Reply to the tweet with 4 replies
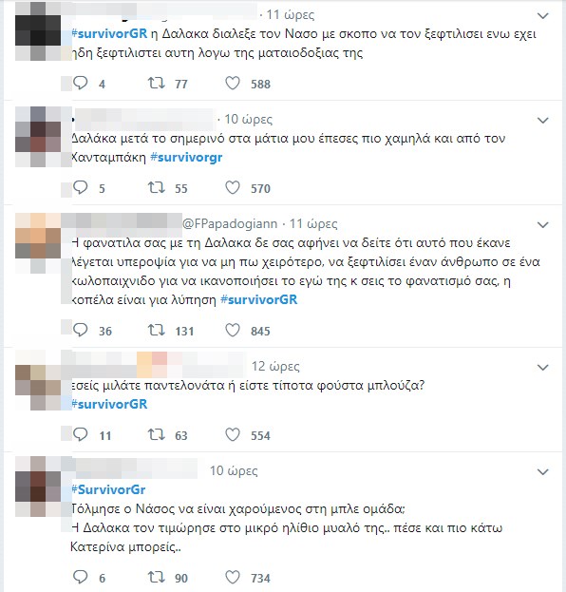 tap(81, 83)
